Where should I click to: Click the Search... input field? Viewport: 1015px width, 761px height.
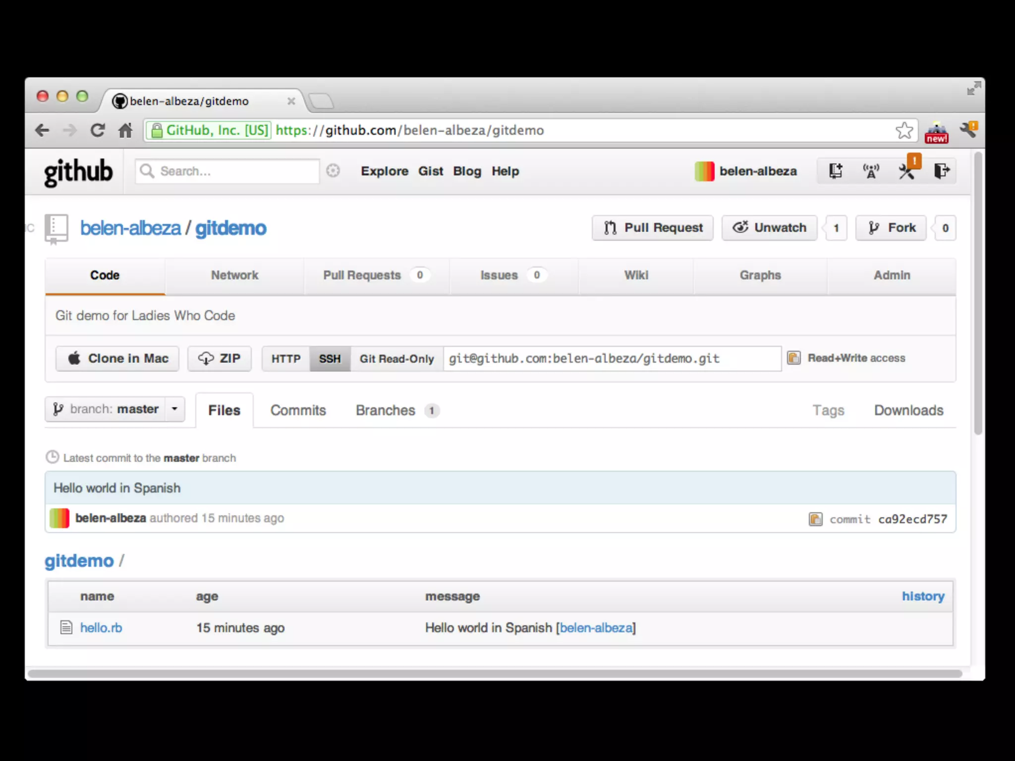tap(227, 171)
